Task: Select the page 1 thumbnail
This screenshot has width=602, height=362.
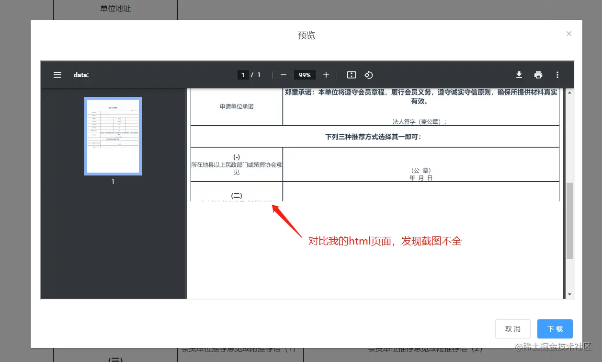Action: point(113,136)
